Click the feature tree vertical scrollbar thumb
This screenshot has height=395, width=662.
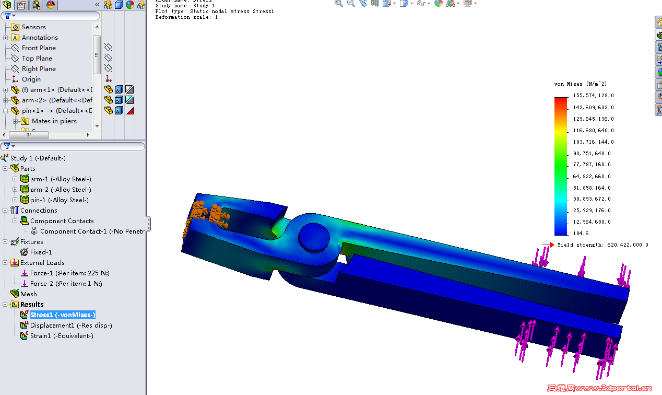pyautogui.click(x=97, y=54)
